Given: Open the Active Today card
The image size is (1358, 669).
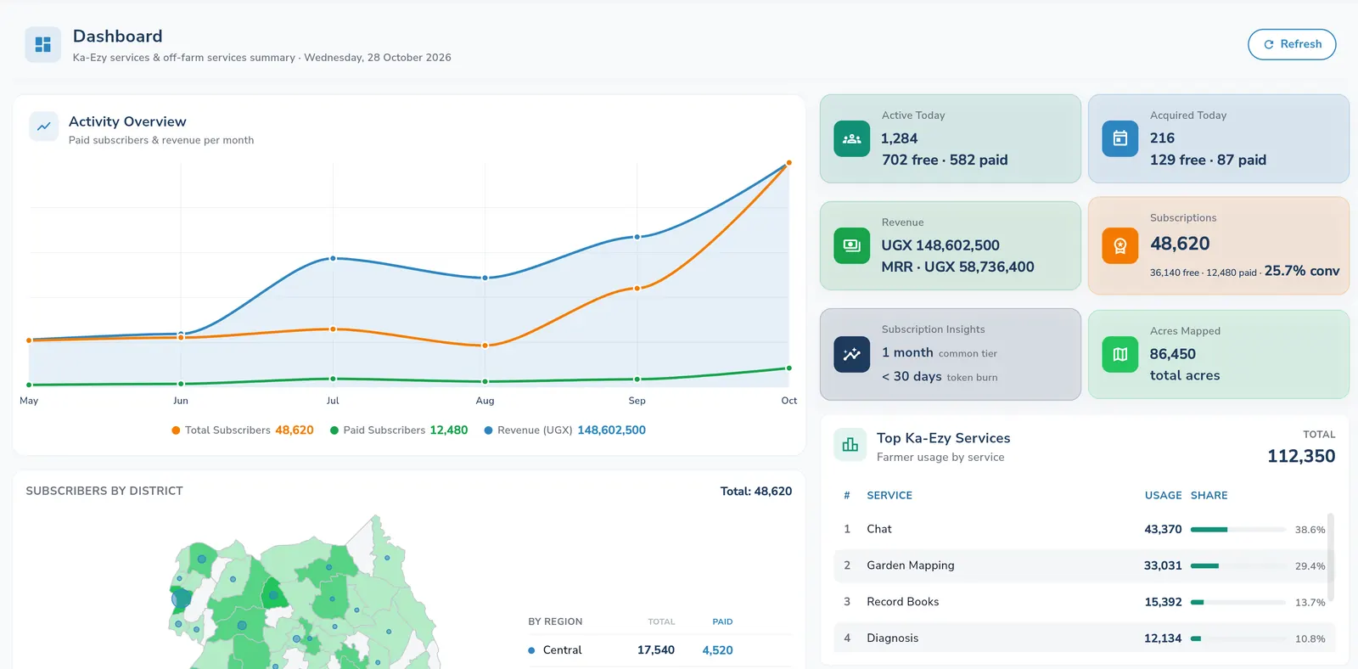Looking at the screenshot, I should (x=950, y=138).
